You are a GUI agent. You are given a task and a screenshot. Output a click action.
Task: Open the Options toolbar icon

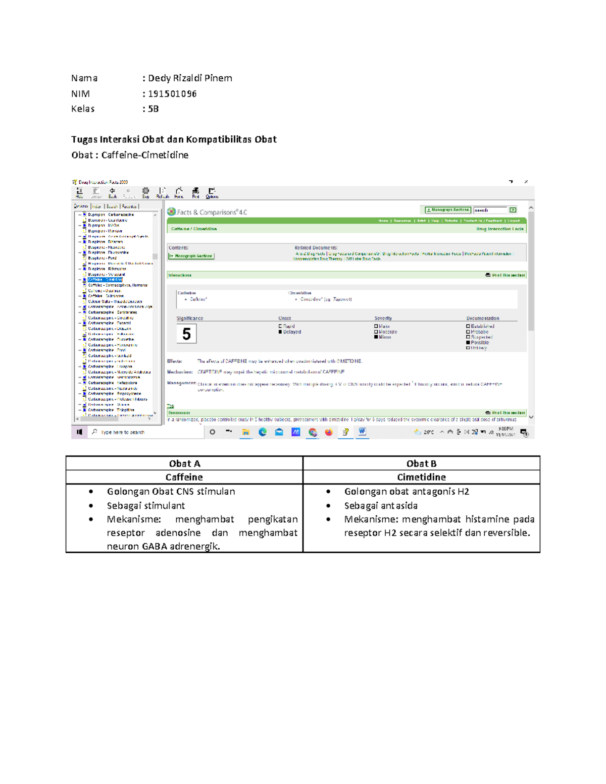[x=212, y=193]
